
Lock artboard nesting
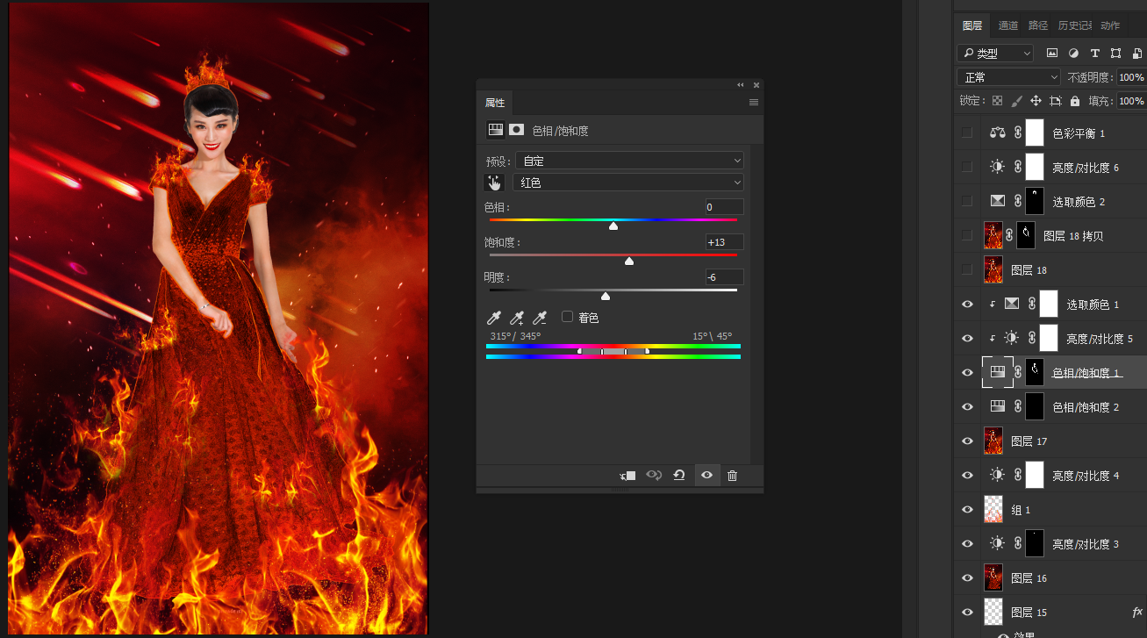pos(1056,101)
